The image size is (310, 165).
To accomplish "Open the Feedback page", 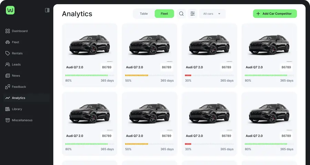I will tap(27, 87).
